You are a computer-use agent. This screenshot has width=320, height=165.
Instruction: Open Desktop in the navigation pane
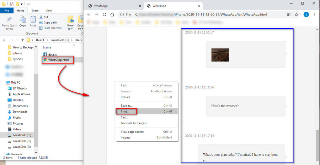tap(16, 100)
